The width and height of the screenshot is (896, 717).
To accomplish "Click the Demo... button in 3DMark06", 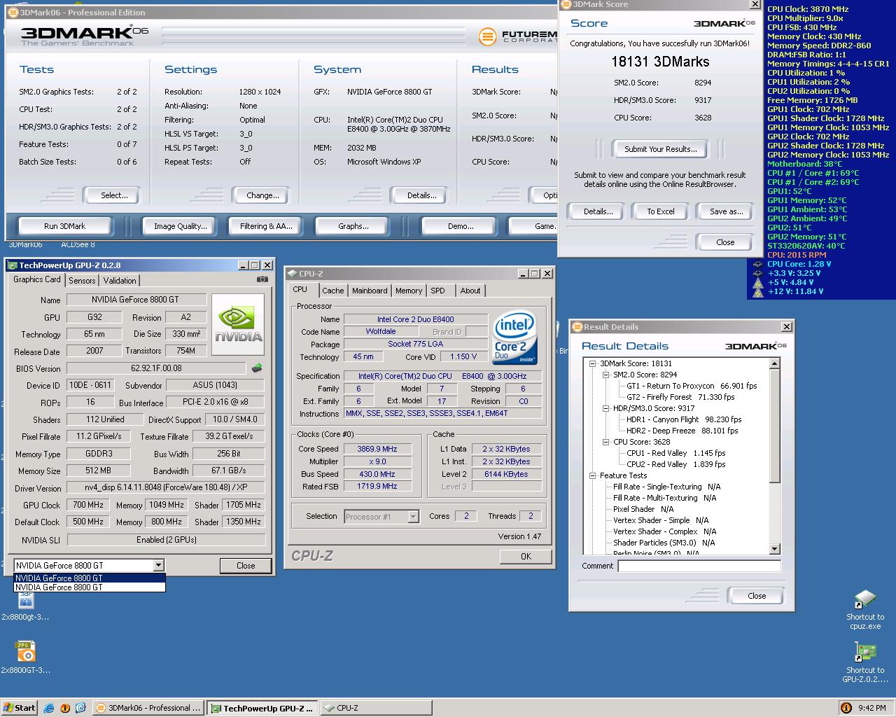I will coord(461,226).
